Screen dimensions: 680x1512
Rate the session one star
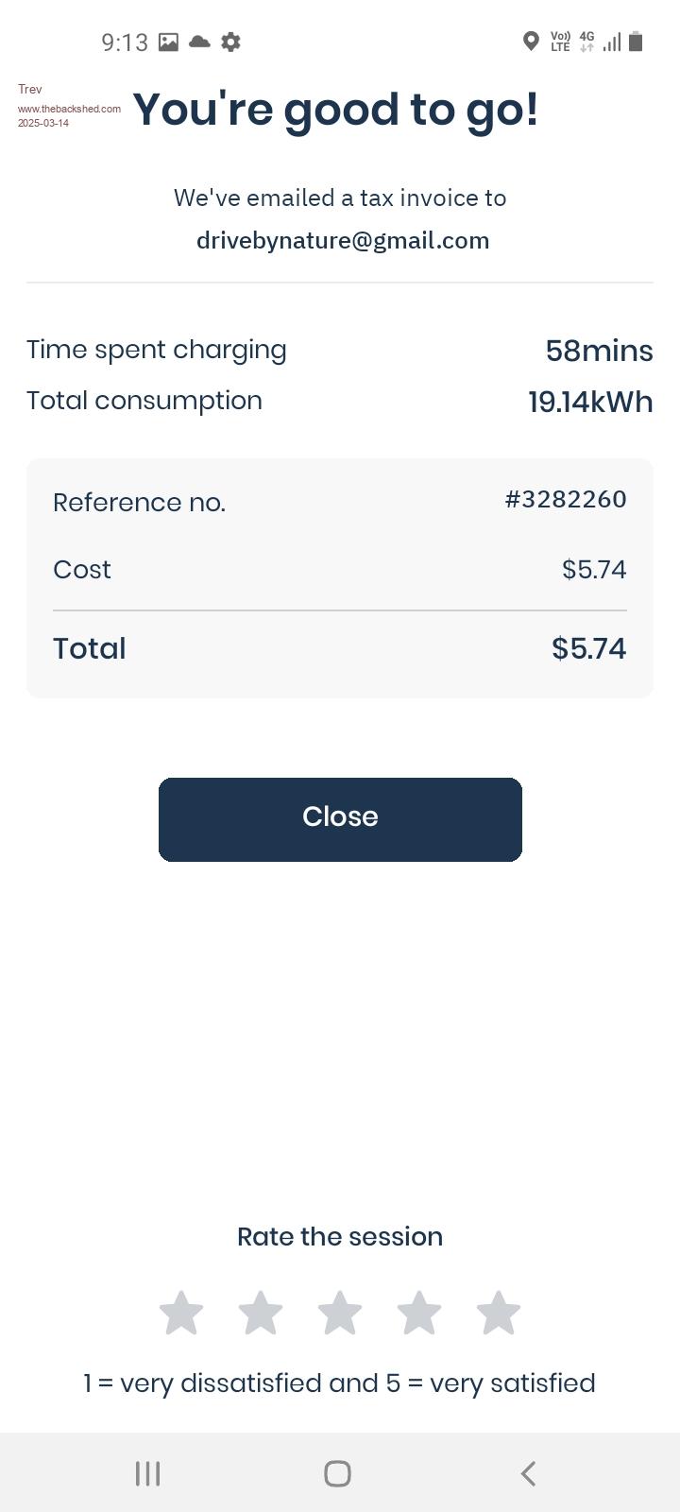pos(181,1314)
